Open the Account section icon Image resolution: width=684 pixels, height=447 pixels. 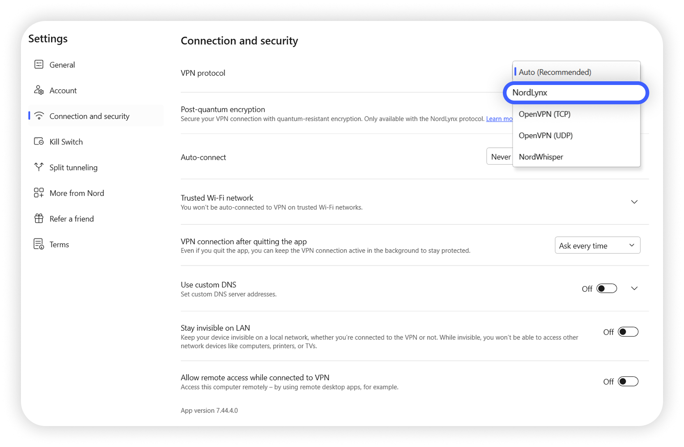point(39,90)
